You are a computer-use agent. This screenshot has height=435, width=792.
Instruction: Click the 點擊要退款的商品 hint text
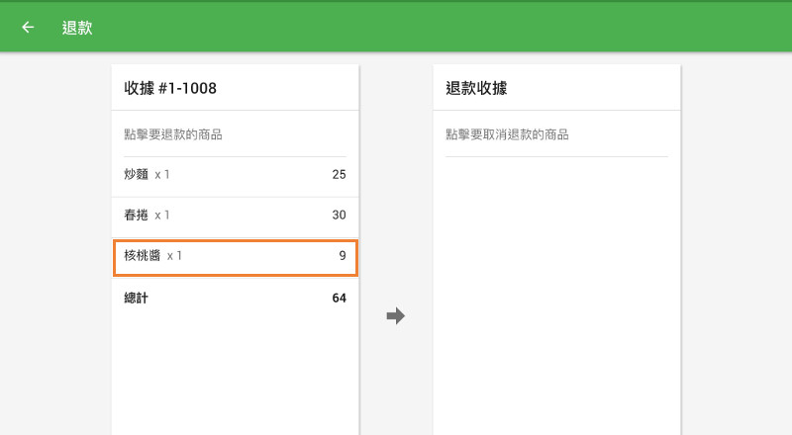point(173,134)
